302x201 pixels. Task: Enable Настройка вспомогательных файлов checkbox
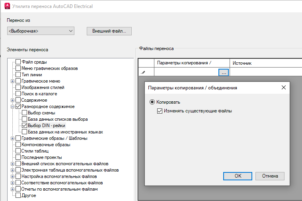pyautogui.click(x=18, y=176)
